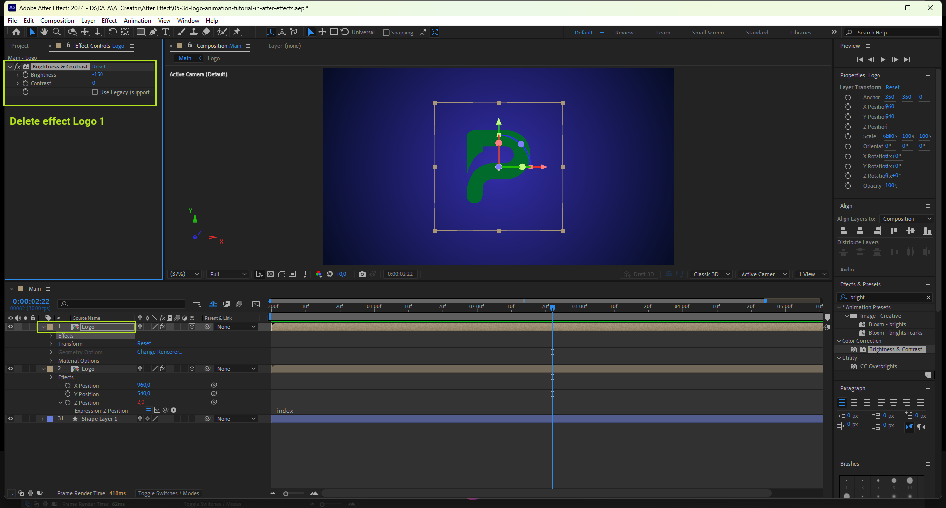946x508 pixels.
Task: Click the Home icon in toolbar
Action: tap(16, 32)
